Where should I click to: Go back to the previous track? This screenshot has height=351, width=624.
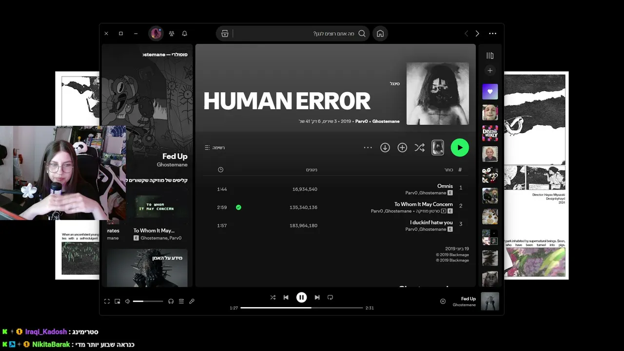pyautogui.click(x=286, y=297)
